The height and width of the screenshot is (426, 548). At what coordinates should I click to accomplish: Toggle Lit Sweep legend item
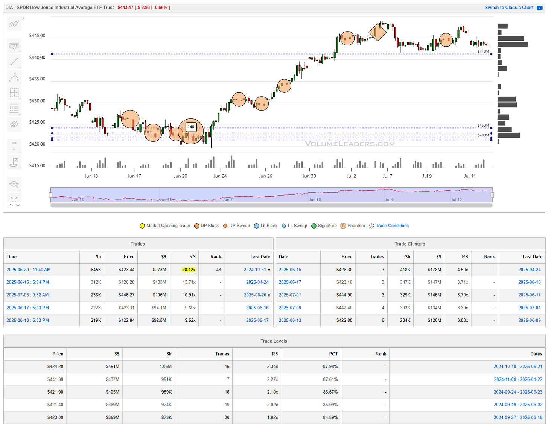click(294, 226)
